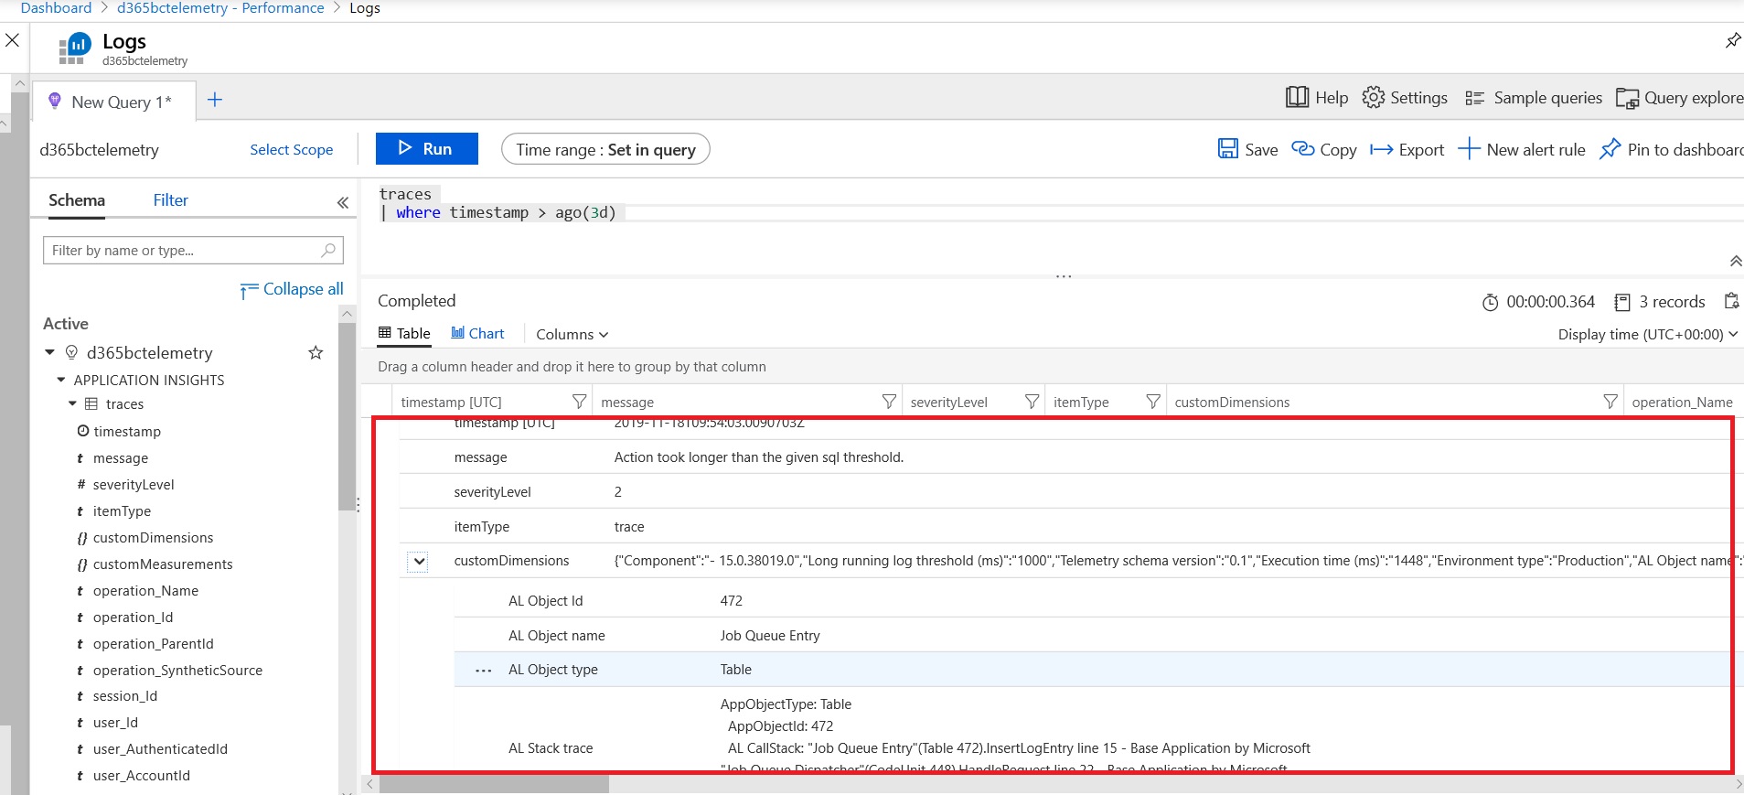The image size is (1744, 795).
Task: Create a New alert rule
Action: pyautogui.click(x=1522, y=149)
